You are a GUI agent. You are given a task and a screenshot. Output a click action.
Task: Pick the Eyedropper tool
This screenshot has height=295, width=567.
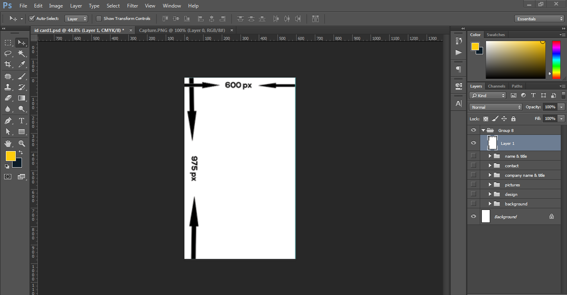(22, 64)
